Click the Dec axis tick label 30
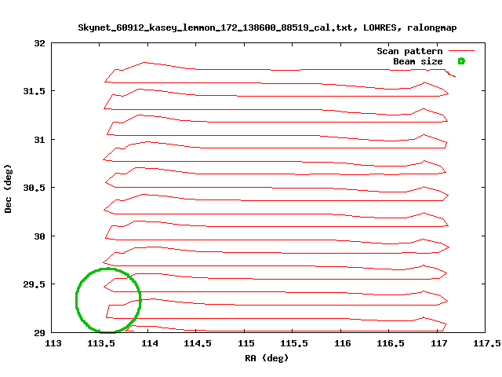This screenshot has height=377, width=502. [x=40, y=236]
